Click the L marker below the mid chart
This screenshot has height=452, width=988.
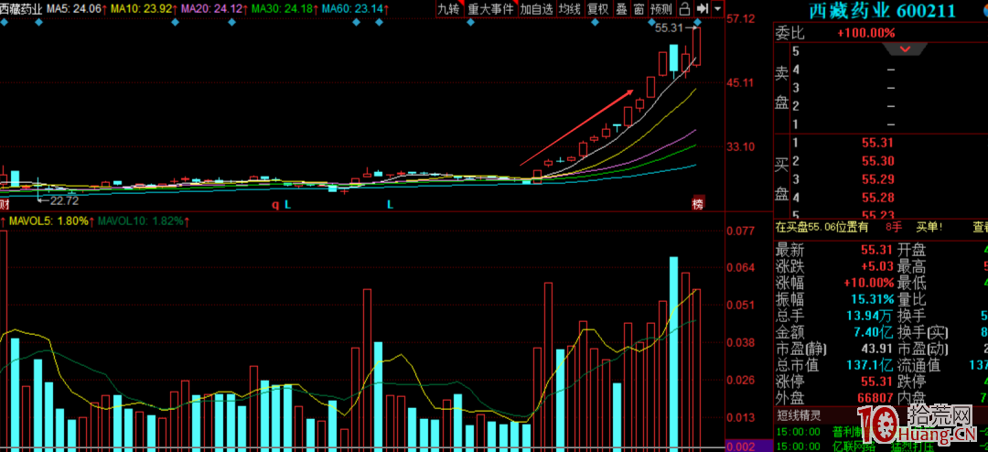[x=390, y=204]
